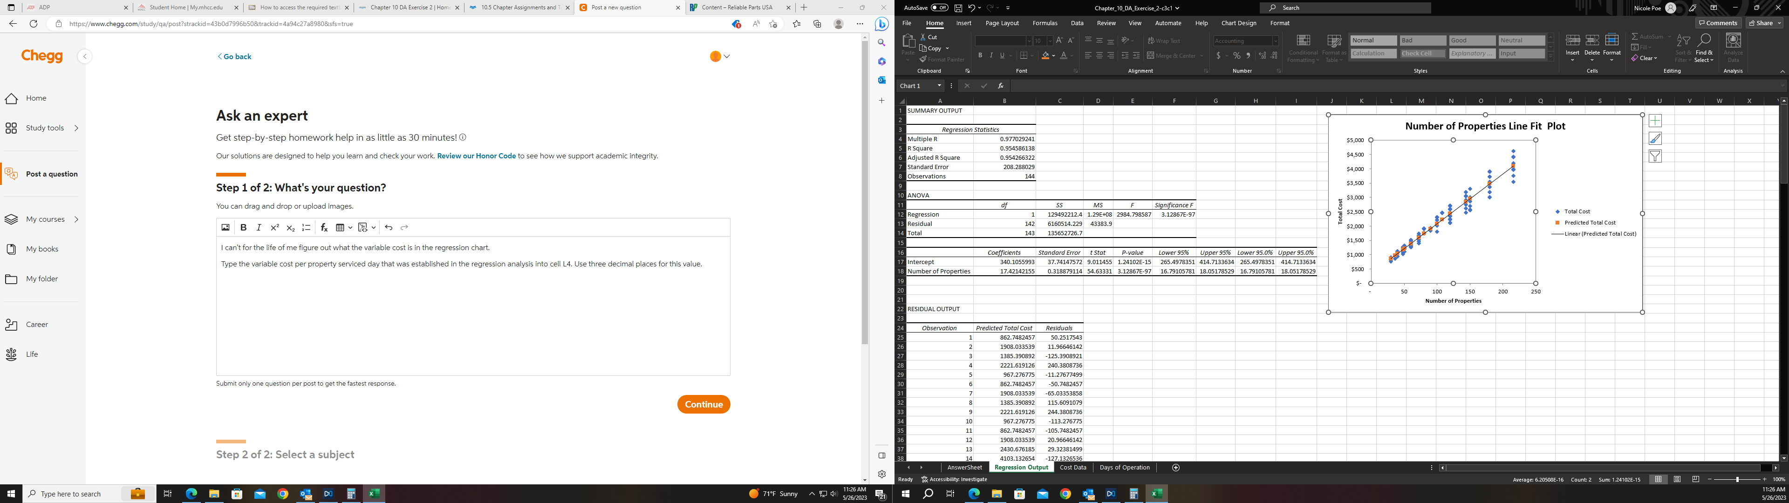Open the equation (fx) tool in Chegg editor
Image resolution: width=1789 pixels, height=503 pixels.
[x=324, y=227]
